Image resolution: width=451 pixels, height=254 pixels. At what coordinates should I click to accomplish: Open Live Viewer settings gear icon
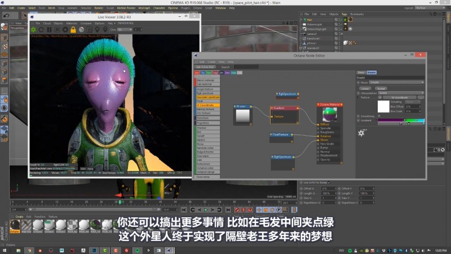(x=65, y=30)
